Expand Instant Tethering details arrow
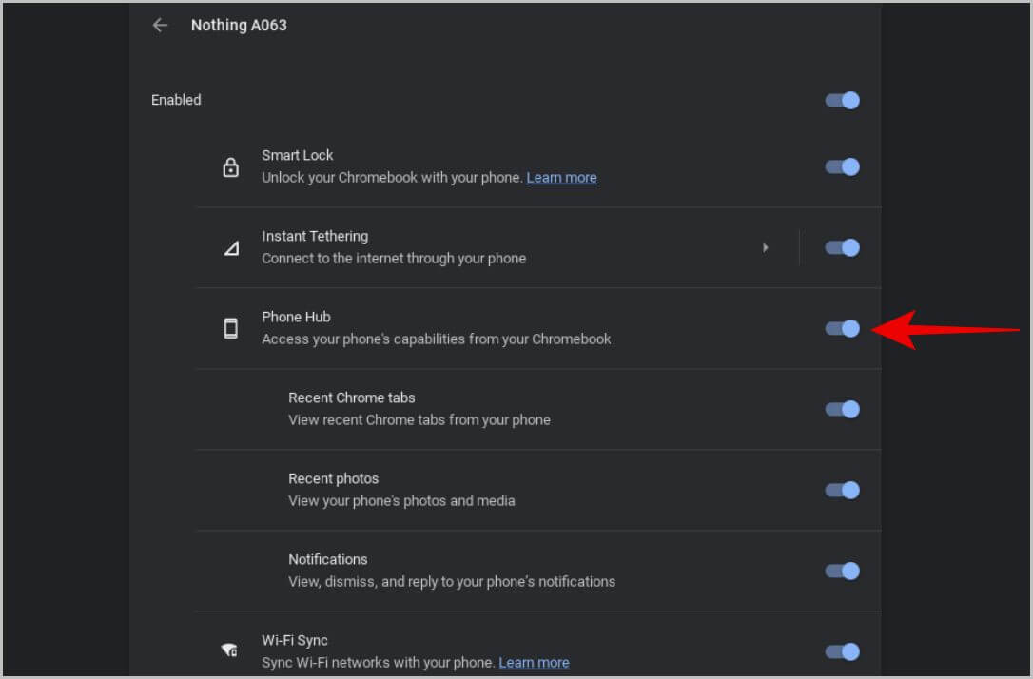The width and height of the screenshot is (1033, 679). [765, 247]
